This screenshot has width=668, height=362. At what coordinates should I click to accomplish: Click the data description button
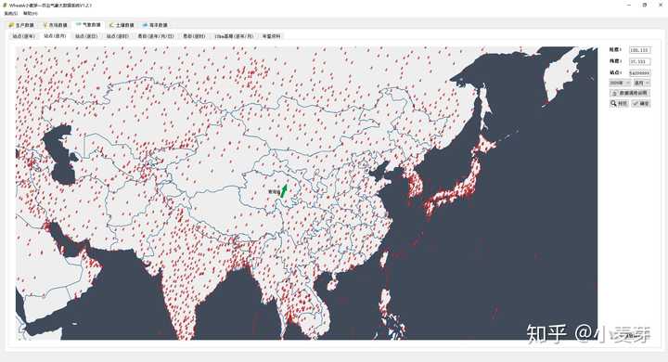630,93
